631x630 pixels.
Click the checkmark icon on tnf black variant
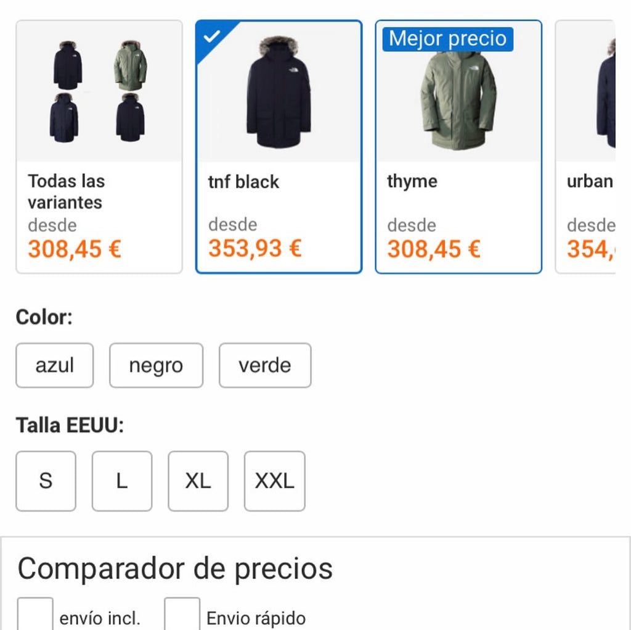pyautogui.click(x=211, y=36)
